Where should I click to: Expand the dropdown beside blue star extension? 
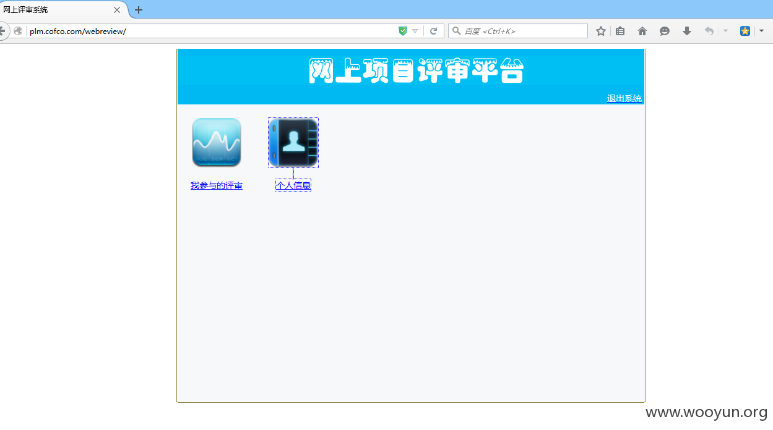click(761, 31)
